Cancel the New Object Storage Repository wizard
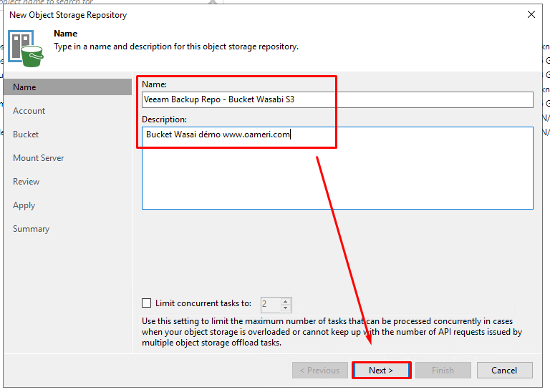The height and width of the screenshot is (392, 550). [504, 371]
